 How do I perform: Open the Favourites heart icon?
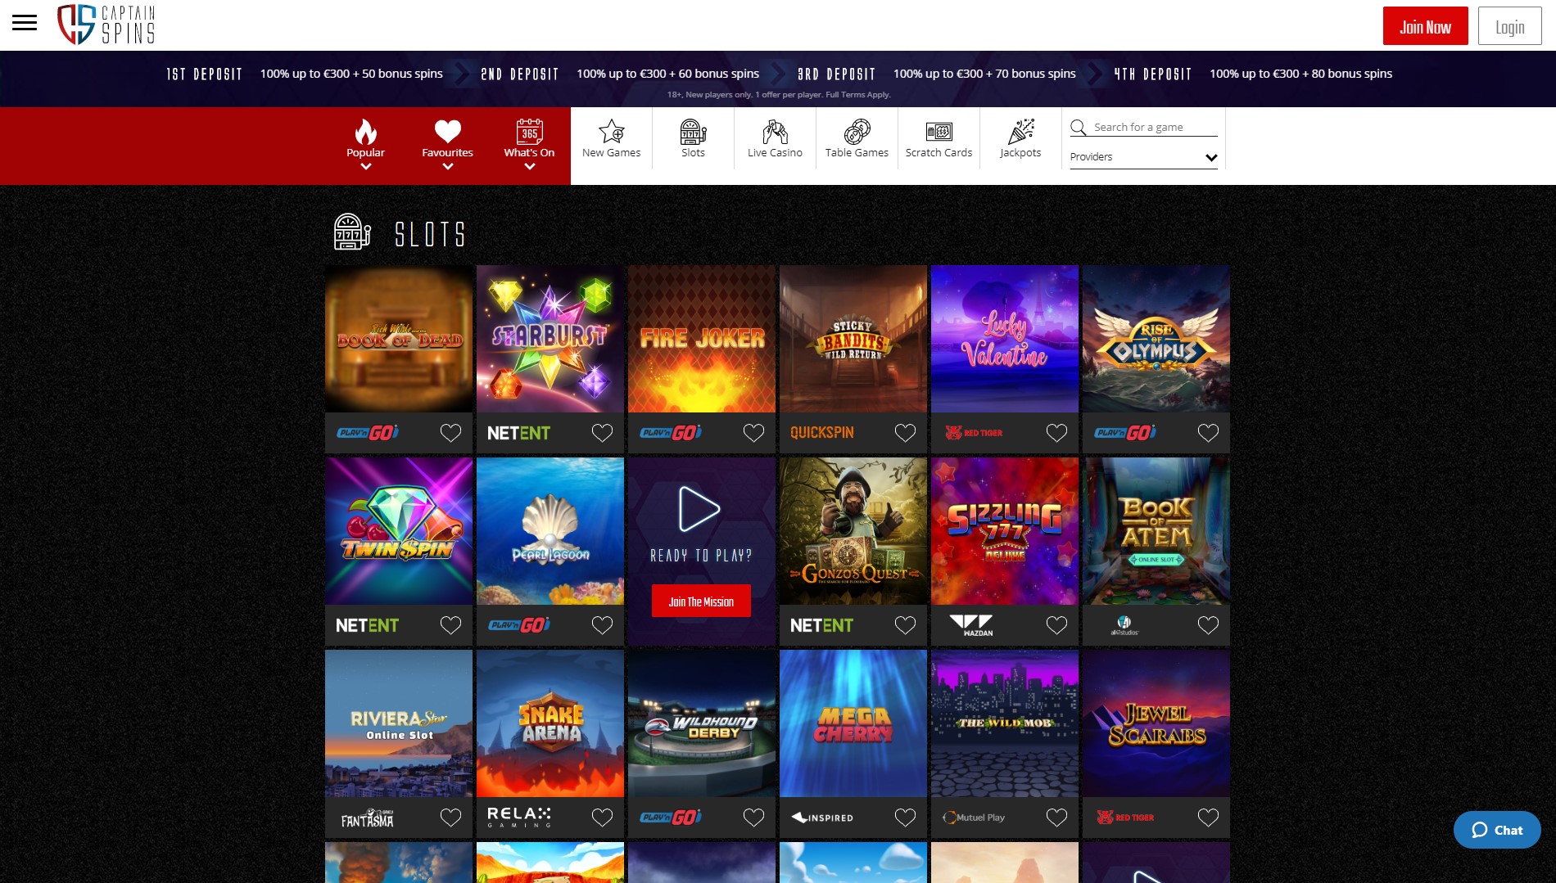click(447, 131)
